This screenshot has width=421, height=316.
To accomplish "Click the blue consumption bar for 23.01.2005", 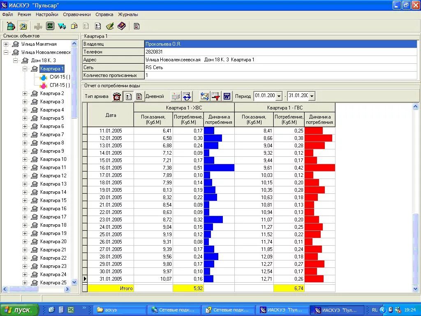I will [x=213, y=220].
